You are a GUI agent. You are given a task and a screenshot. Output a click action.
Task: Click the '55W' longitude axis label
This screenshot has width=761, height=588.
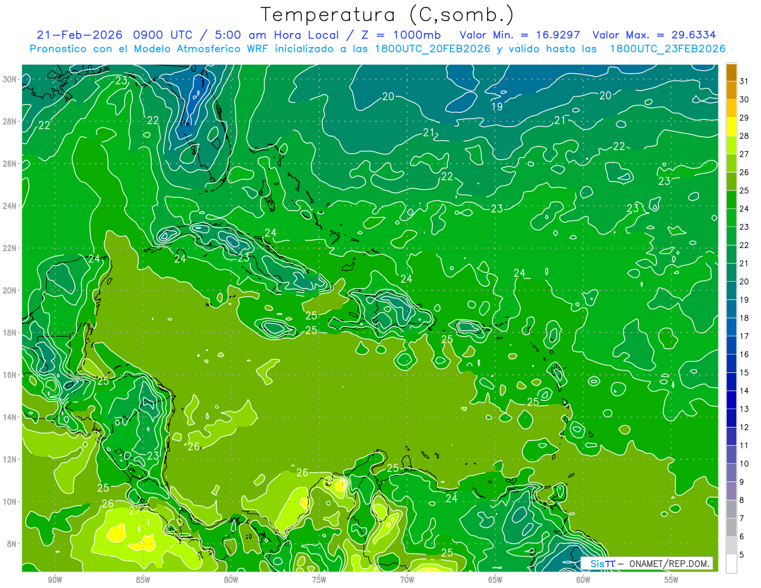(x=671, y=580)
